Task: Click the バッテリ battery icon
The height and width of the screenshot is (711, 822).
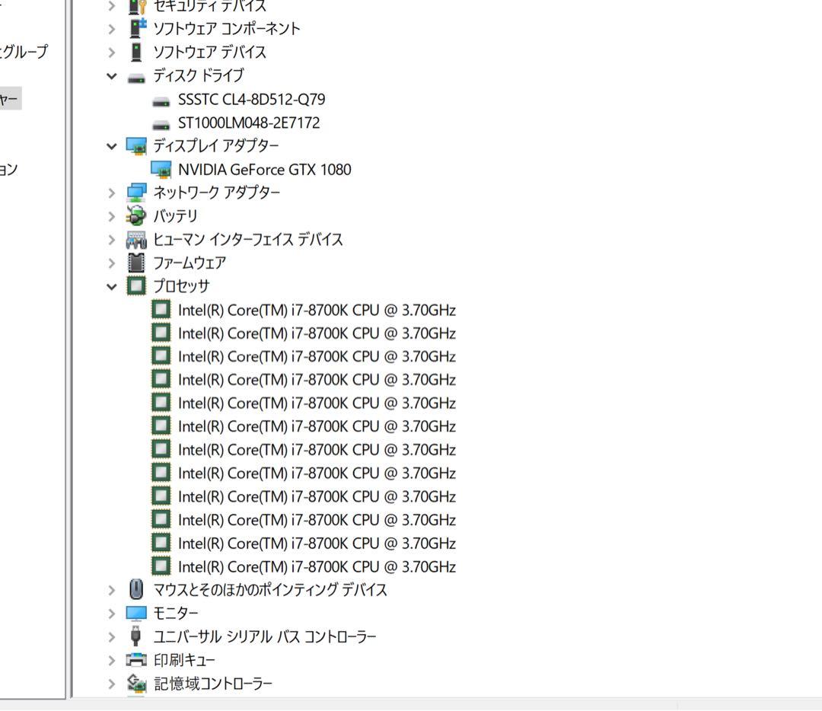Action: 138,215
